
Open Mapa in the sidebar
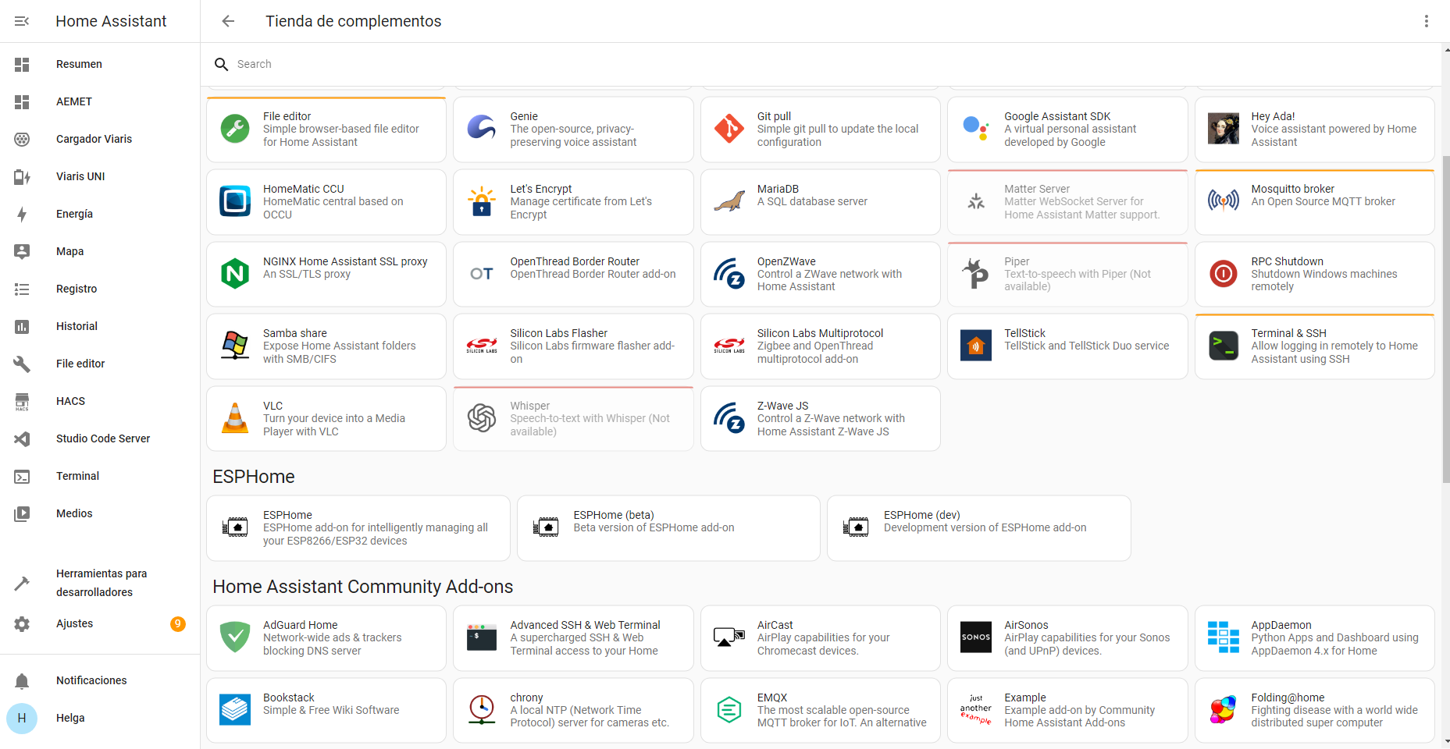(100, 251)
